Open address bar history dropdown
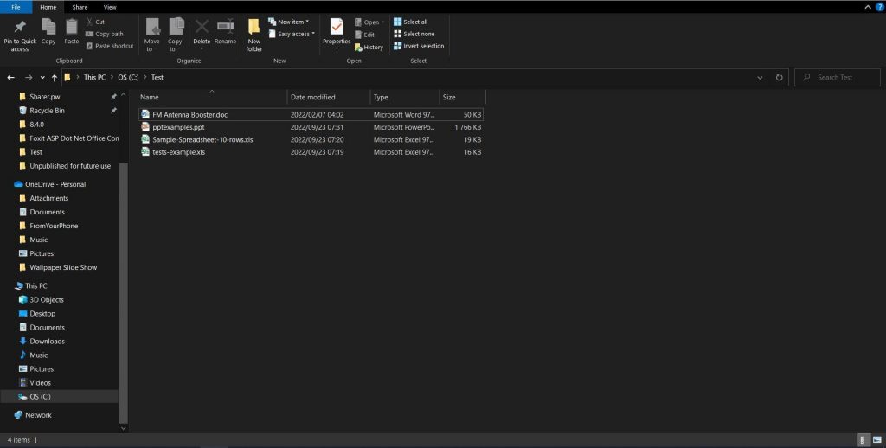The width and height of the screenshot is (886, 448). 760,77
